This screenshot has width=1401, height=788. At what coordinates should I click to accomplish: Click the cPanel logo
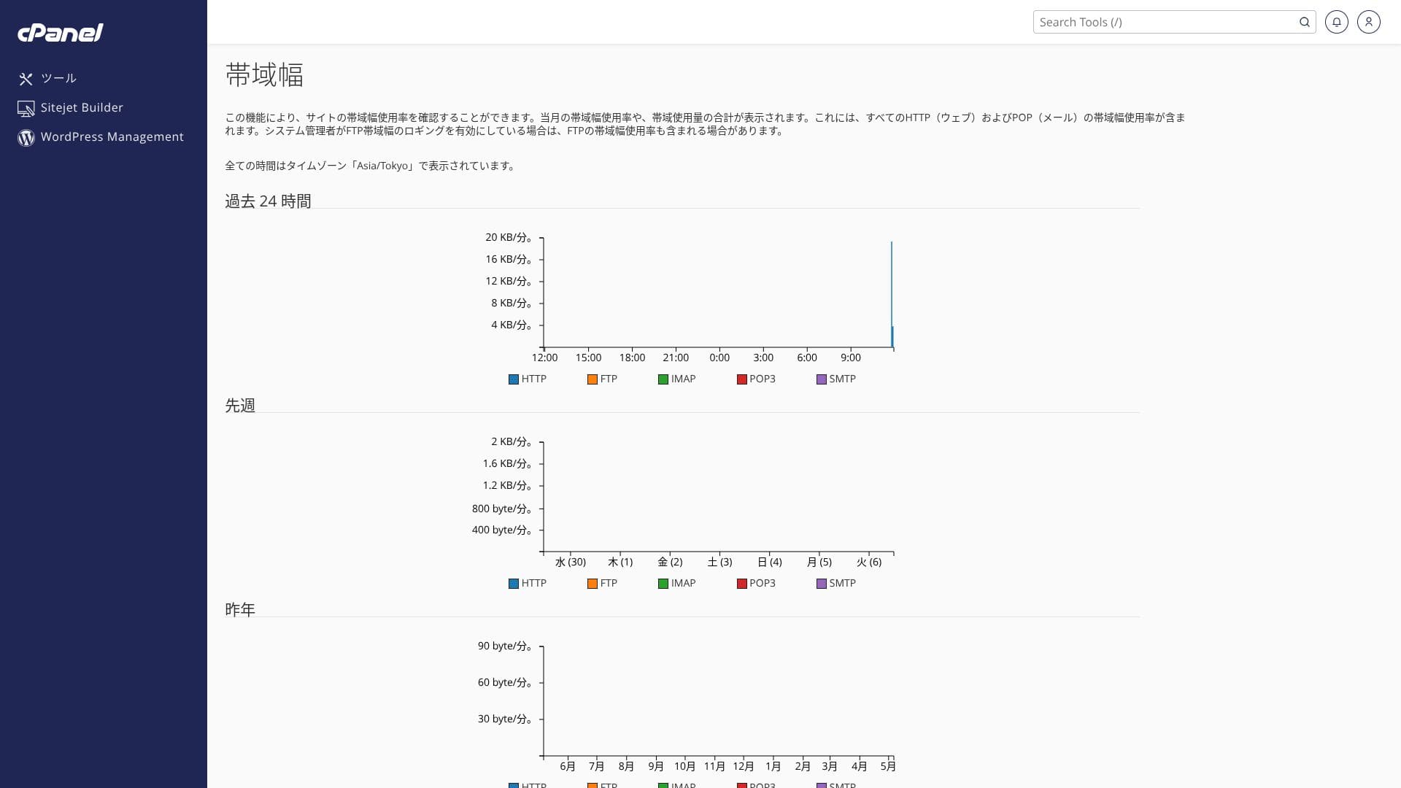pyautogui.click(x=60, y=33)
